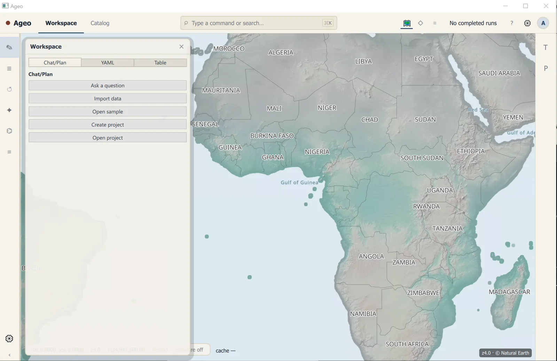Click the sparkle star icon in left sidebar
Screen dimensions: 557x361
pyautogui.click(x=9, y=110)
